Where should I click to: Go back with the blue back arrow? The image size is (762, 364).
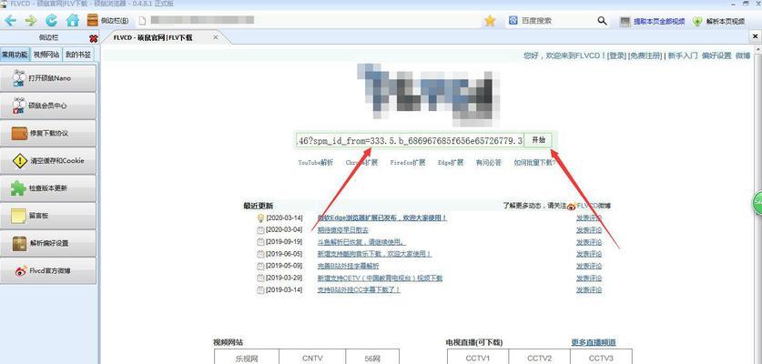(10, 20)
